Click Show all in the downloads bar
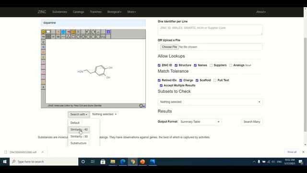This screenshot has width=307, height=173. (x=292, y=152)
